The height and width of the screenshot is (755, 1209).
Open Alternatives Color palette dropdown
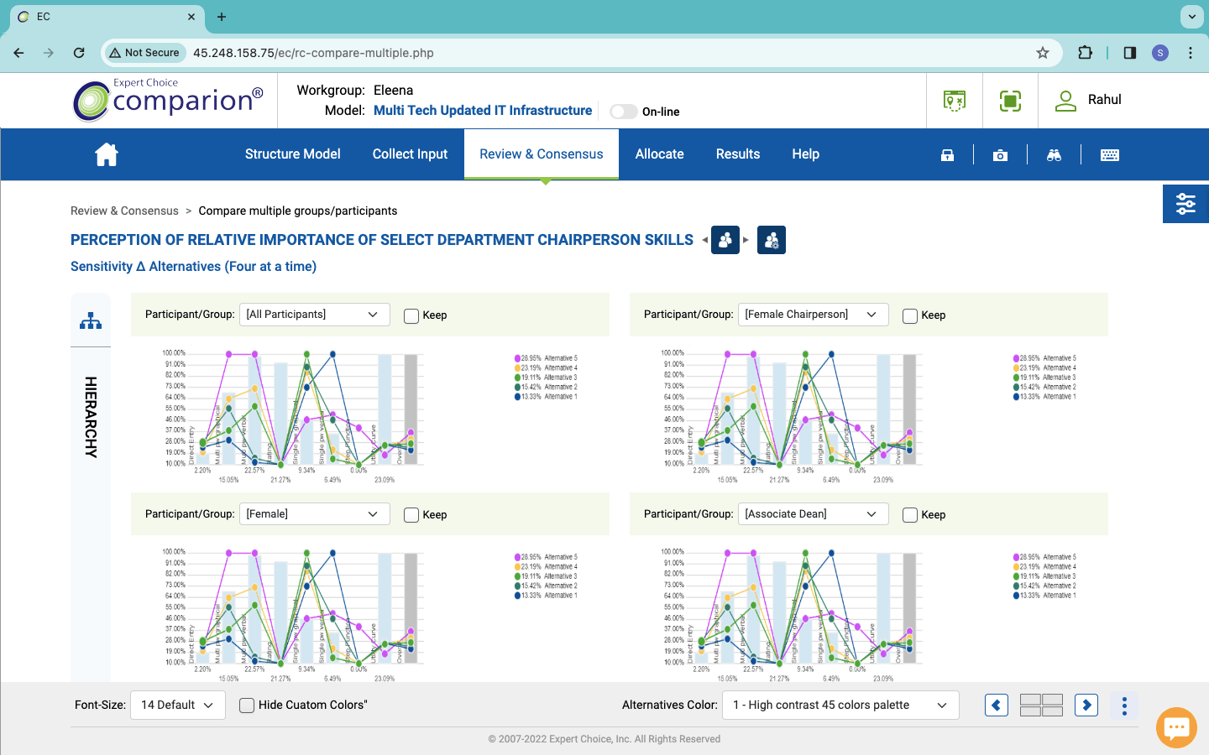[840, 706]
